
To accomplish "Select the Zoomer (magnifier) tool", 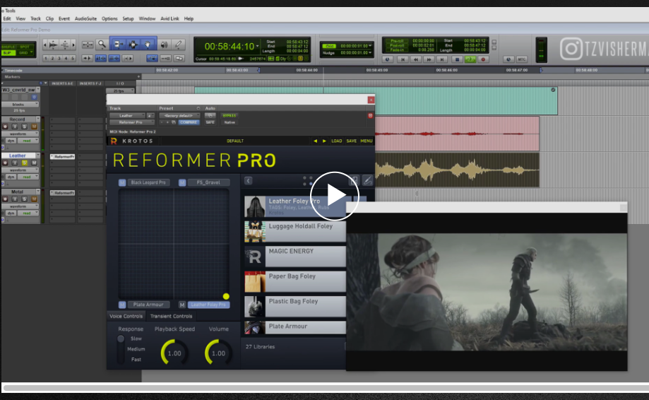I will coord(102,45).
